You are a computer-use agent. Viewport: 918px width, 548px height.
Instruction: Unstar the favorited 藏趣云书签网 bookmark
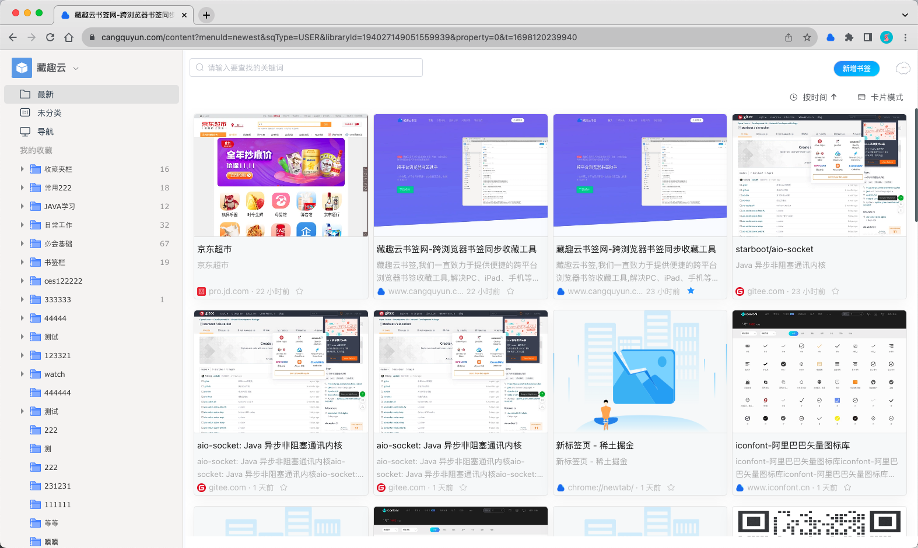691,291
